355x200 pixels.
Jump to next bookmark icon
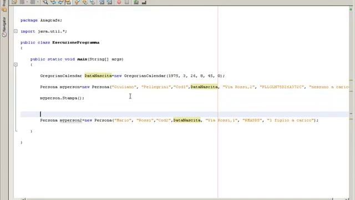[85, 2]
